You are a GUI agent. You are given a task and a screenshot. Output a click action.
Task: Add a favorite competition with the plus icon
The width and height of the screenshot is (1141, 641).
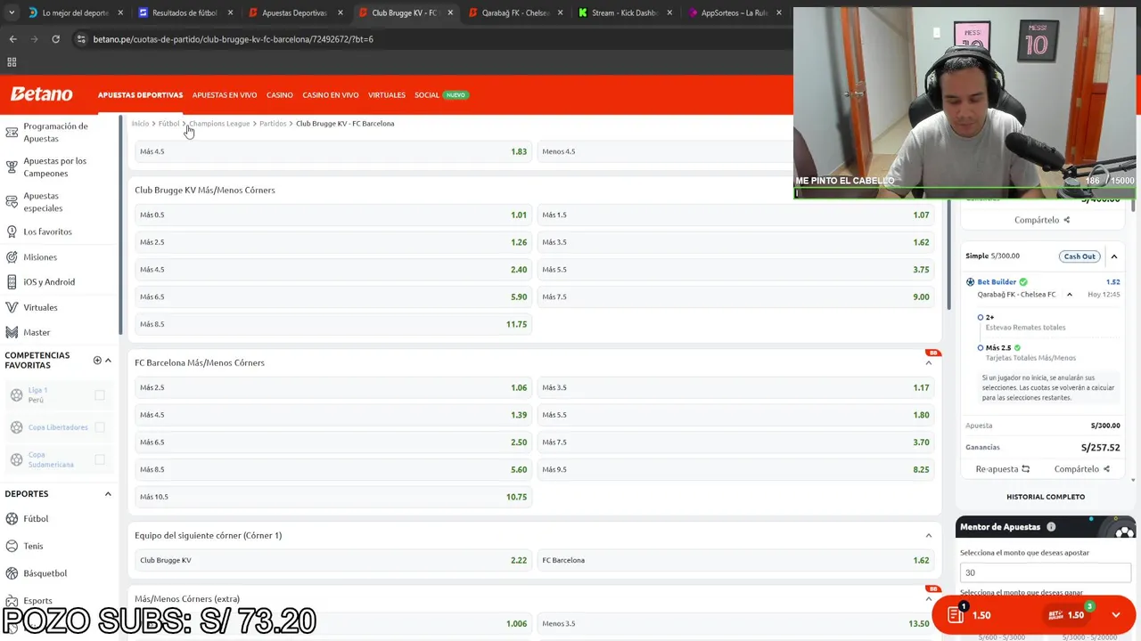pyautogui.click(x=97, y=361)
